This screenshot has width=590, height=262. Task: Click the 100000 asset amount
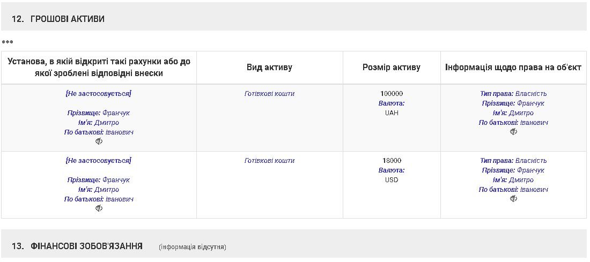[x=392, y=94]
